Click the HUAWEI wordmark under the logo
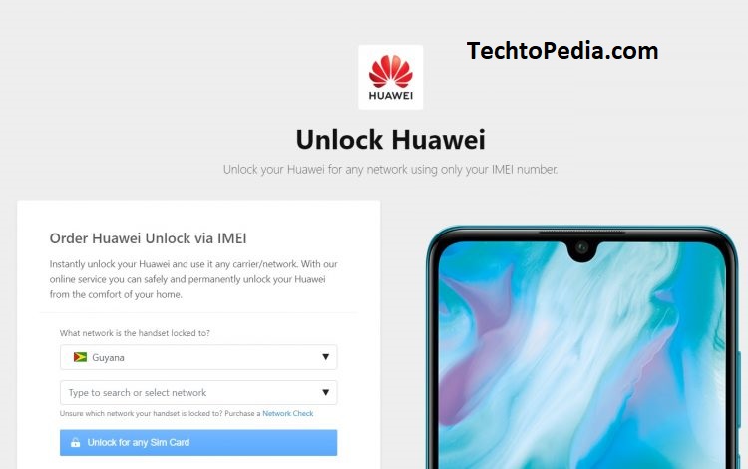The height and width of the screenshot is (469, 748). pyautogui.click(x=390, y=96)
